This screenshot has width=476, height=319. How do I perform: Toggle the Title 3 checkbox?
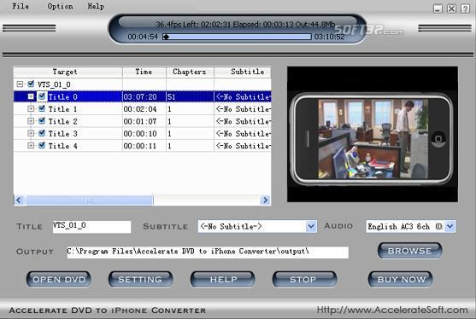pos(42,133)
